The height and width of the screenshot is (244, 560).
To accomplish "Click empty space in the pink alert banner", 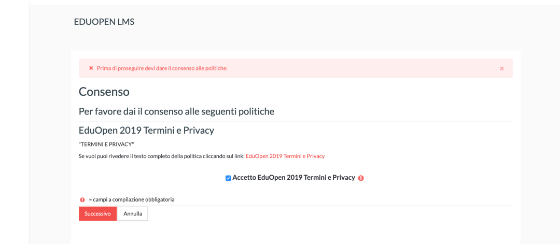I will coord(363,68).
